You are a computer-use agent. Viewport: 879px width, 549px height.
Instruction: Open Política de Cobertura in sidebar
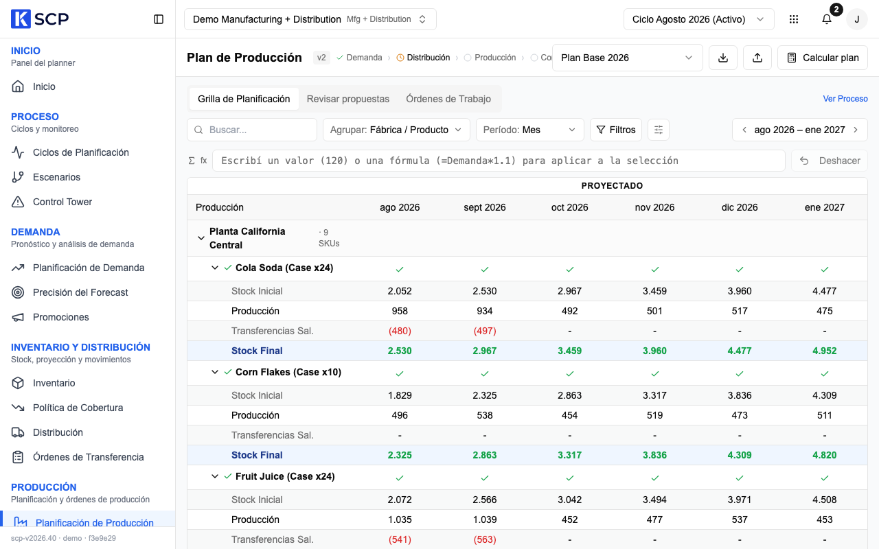(x=88, y=408)
